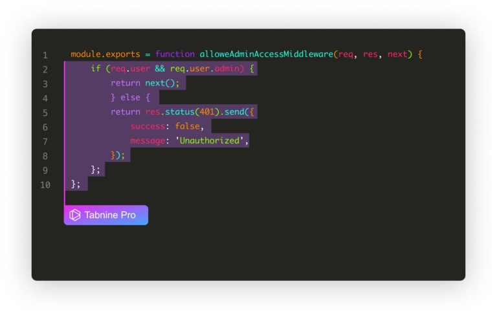Click the Tabnine Pro badge
497x315 pixels.
point(106,215)
